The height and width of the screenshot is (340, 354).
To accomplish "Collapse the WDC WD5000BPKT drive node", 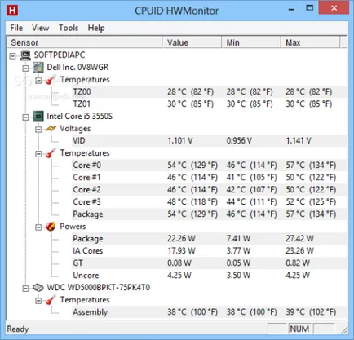I will 25,289.
